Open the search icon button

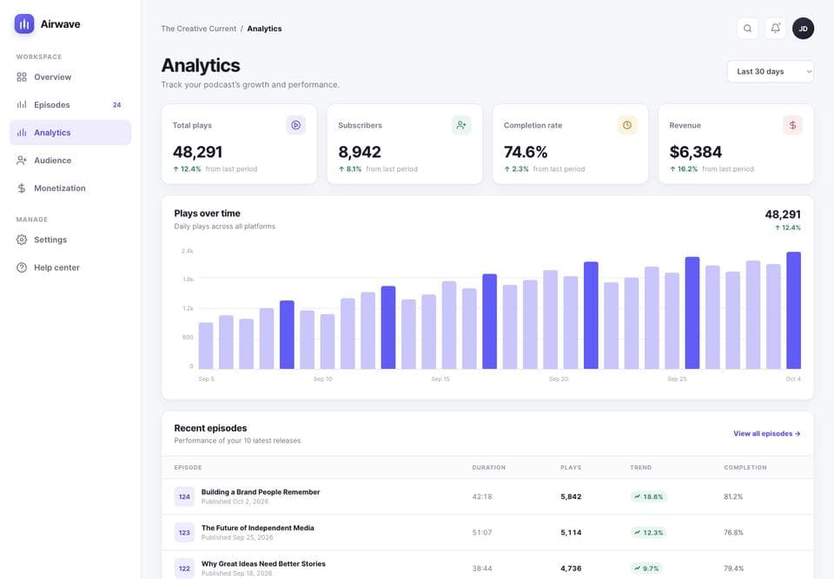click(x=747, y=29)
